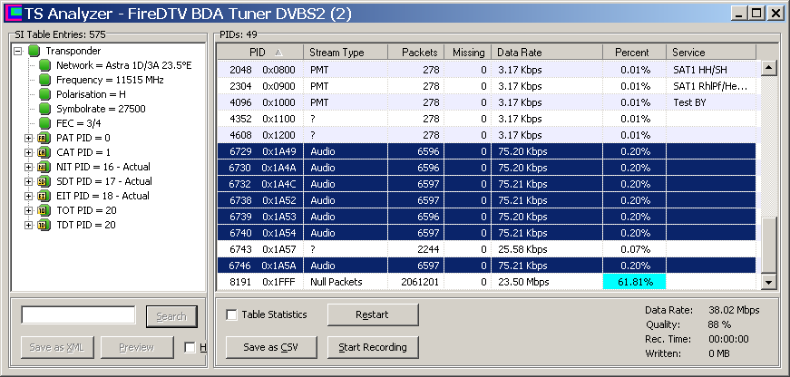Click the Transponder green node icon
Screen dimensions: 790x377
pyautogui.click(x=34, y=51)
